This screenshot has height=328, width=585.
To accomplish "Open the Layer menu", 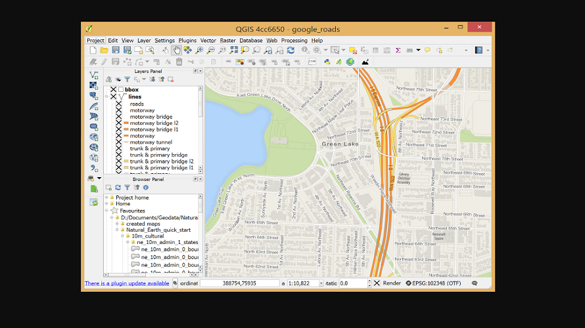I will pos(144,40).
